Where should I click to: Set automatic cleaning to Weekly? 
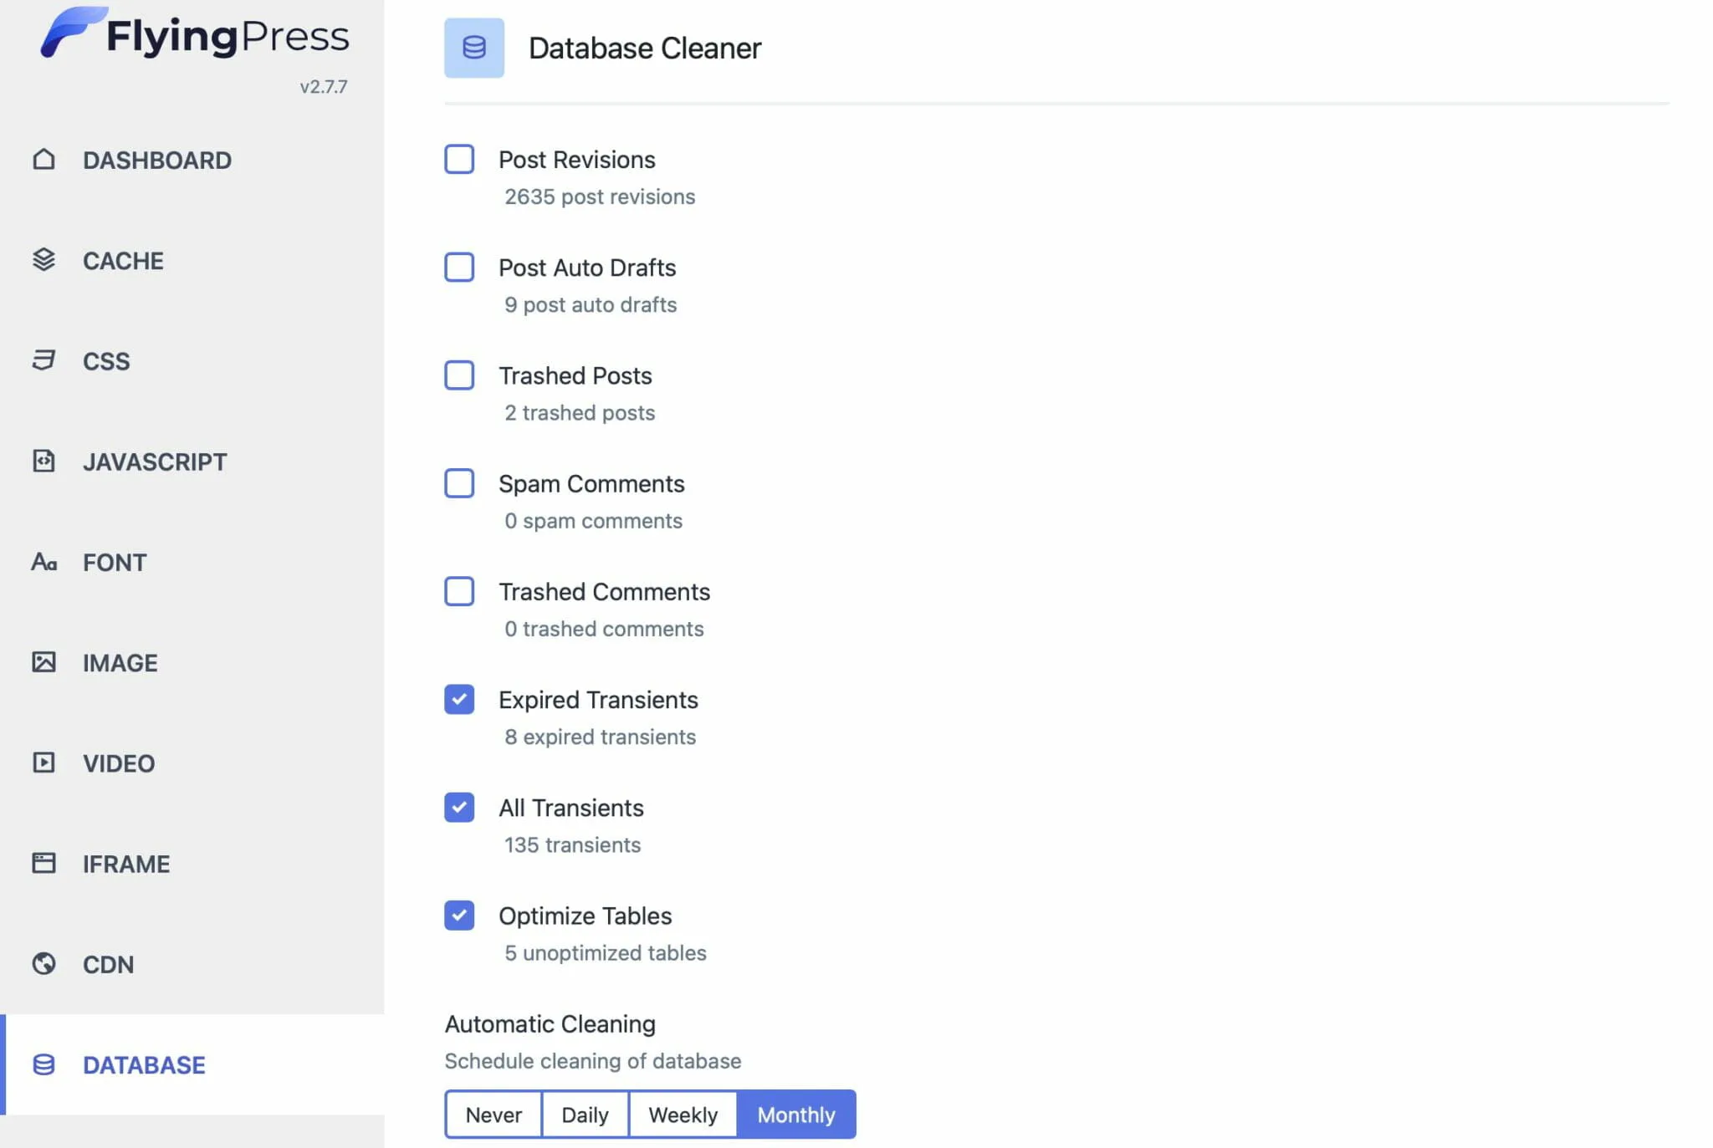pyautogui.click(x=683, y=1115)
